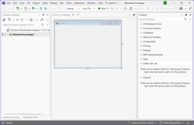Click the Open File folder icon
194x125 pixels.
pos(33,8)
